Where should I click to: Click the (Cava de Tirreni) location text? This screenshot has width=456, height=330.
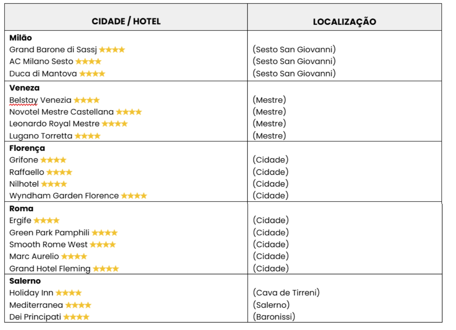(286, 292)
